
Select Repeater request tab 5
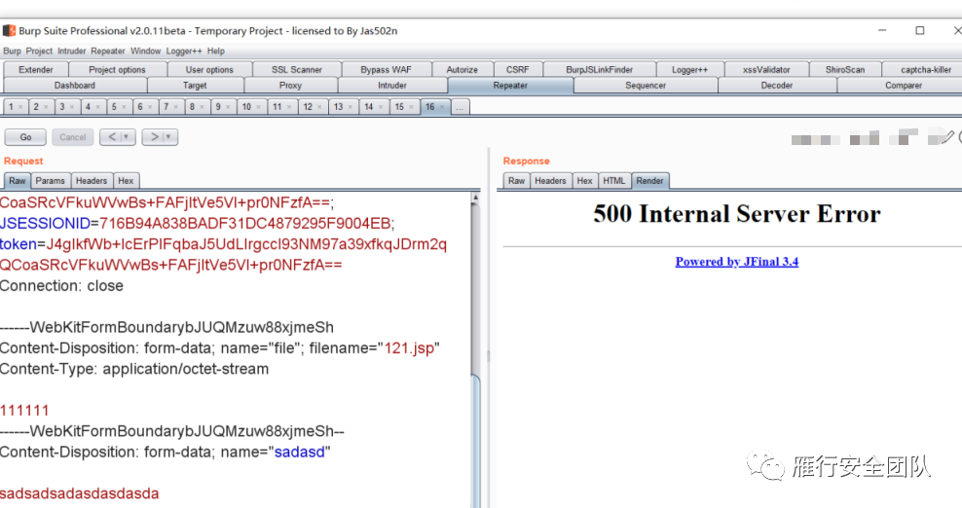click(114, 107)
